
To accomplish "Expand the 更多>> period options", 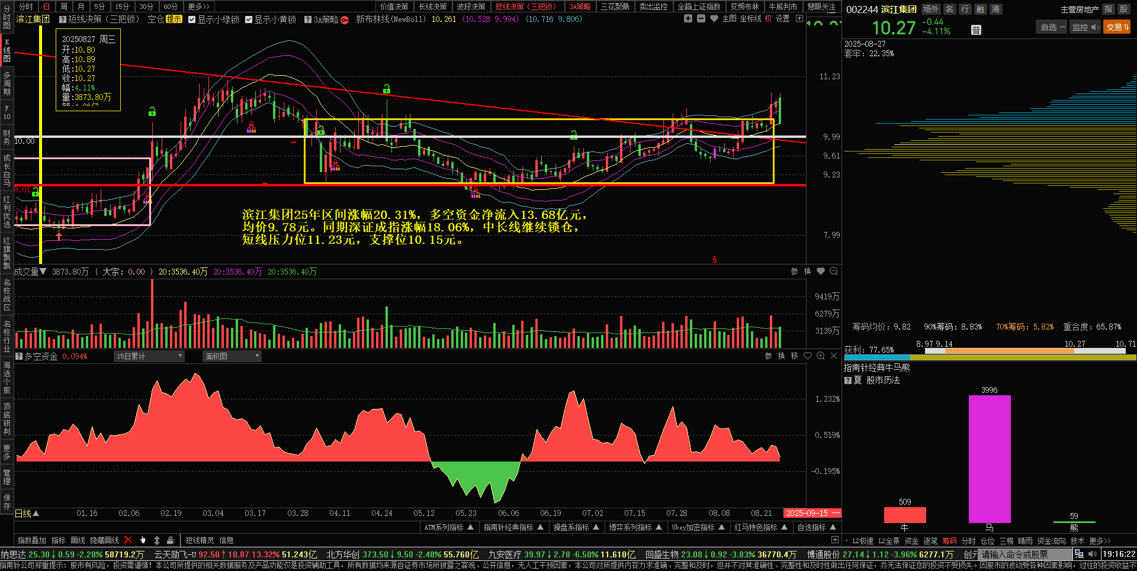I will (x=198, y=7).
